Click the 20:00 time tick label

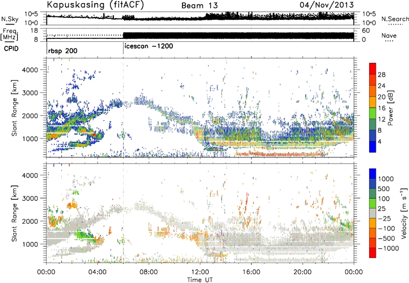[x=302, y=272]
